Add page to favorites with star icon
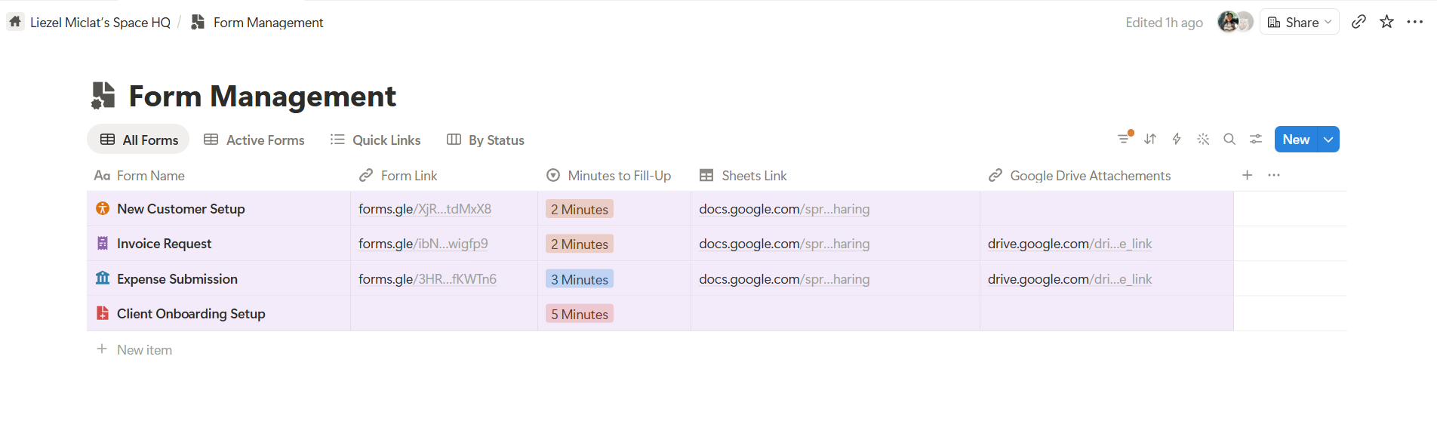The height and width of the screenshot is (424, 1437). coord(1386,22)
